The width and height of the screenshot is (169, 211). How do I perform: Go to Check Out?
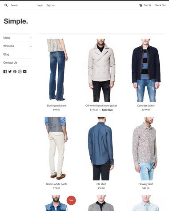(160, 5)
